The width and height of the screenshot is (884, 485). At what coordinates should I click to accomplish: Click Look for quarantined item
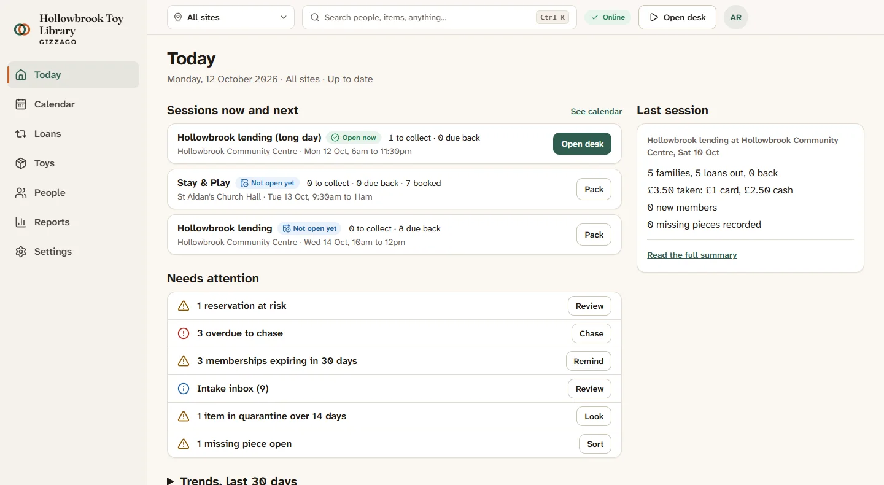coord(594,416)
